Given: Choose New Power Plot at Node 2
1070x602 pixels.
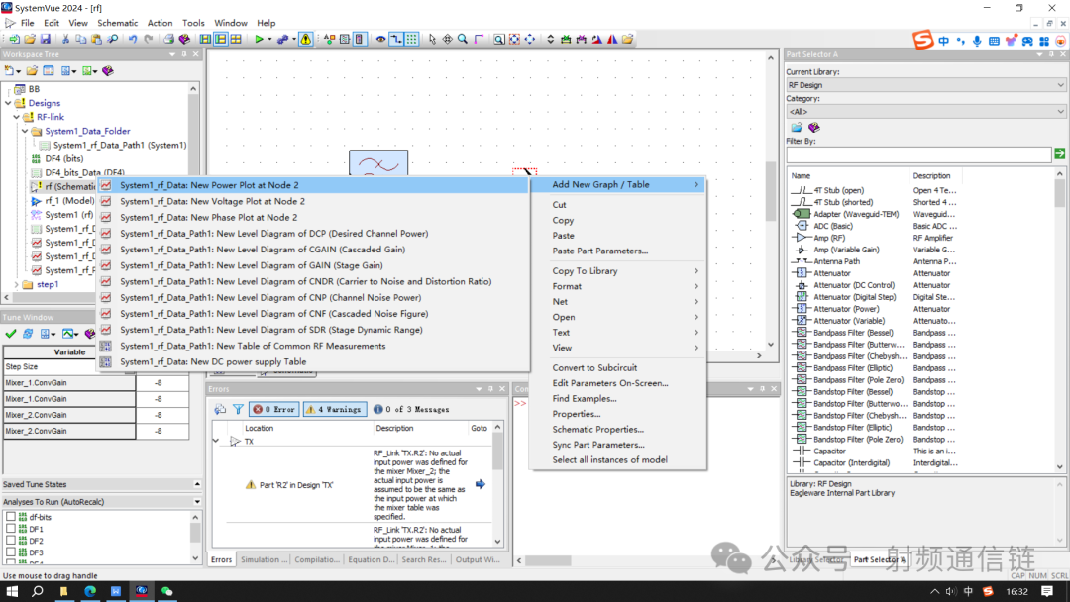Looking at the screenshot, I should [x=314, y=185].
